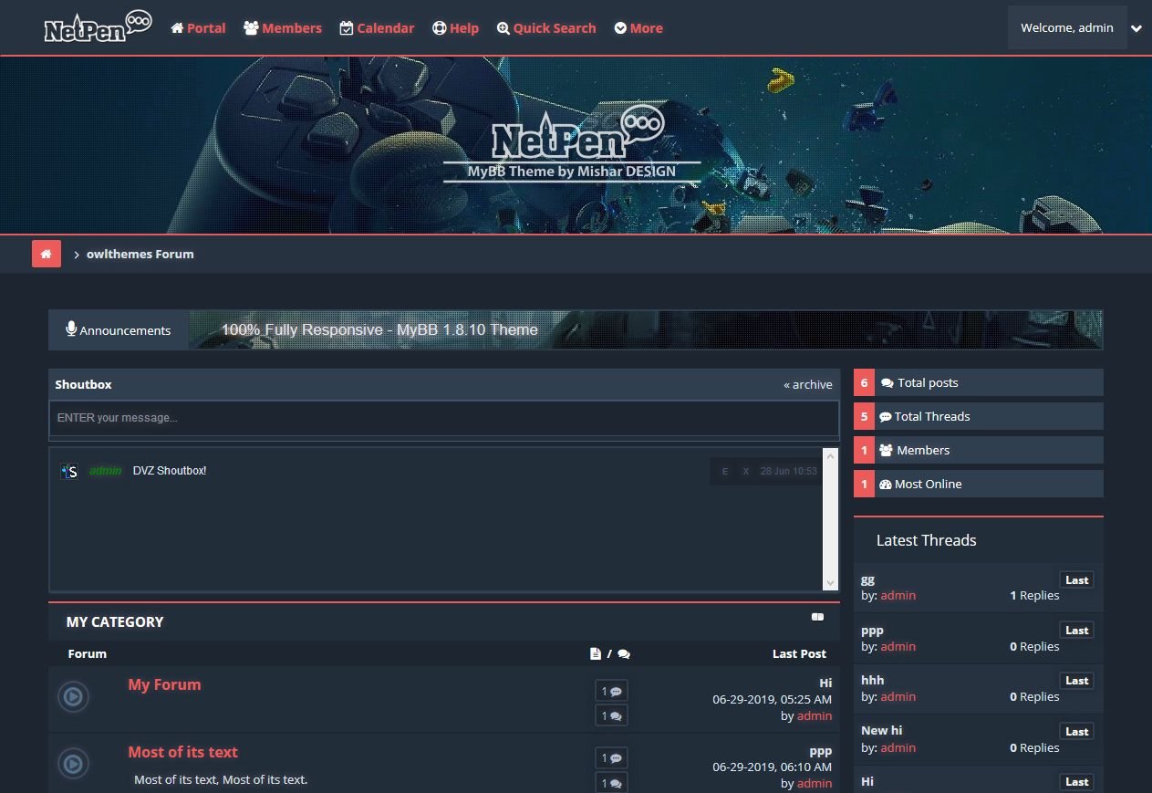Click the E edit icon on shout
This screenshot has height=793, width=1152.
(725, 472)
